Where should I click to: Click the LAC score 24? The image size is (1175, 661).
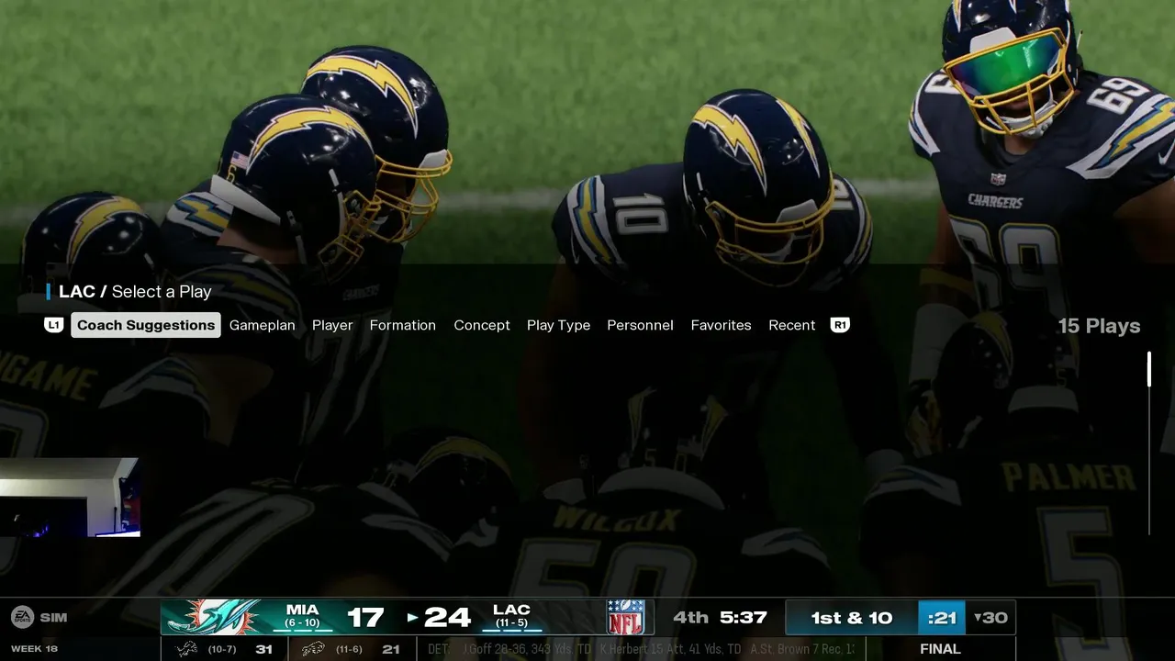[448, 618]
